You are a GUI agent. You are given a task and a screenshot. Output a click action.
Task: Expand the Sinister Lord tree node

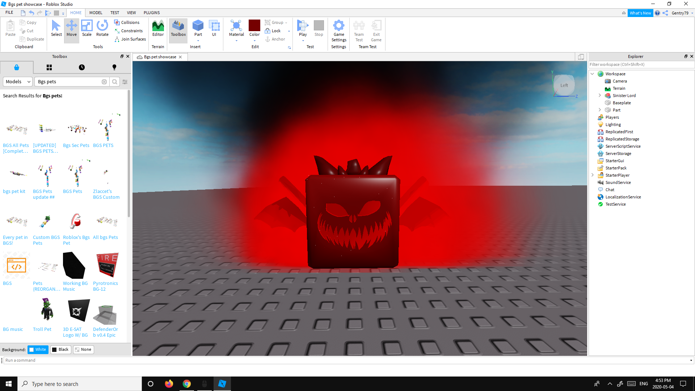click(x=600, y=96)
